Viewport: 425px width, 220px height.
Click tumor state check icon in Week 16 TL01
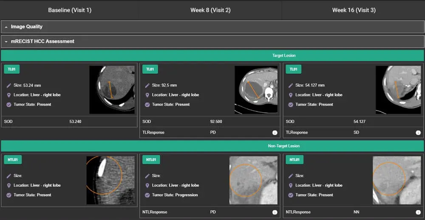[x=291, y=105]
